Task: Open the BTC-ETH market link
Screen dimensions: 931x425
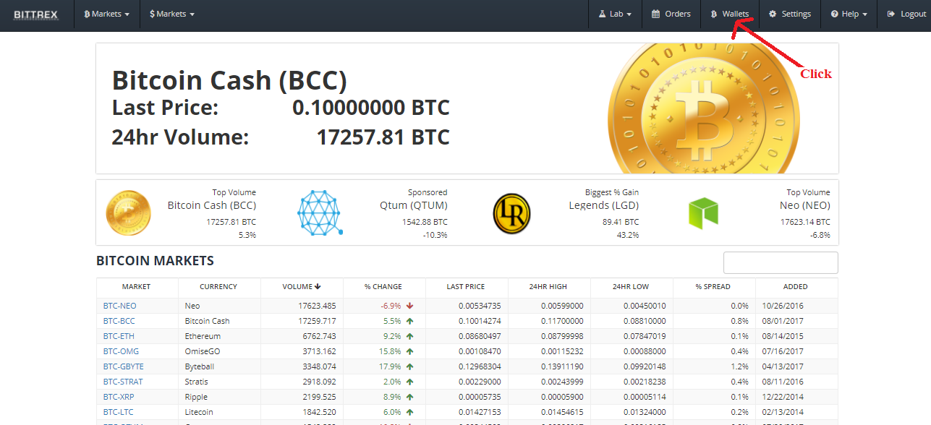Action: pyautogui.click(x=119, y=336)
